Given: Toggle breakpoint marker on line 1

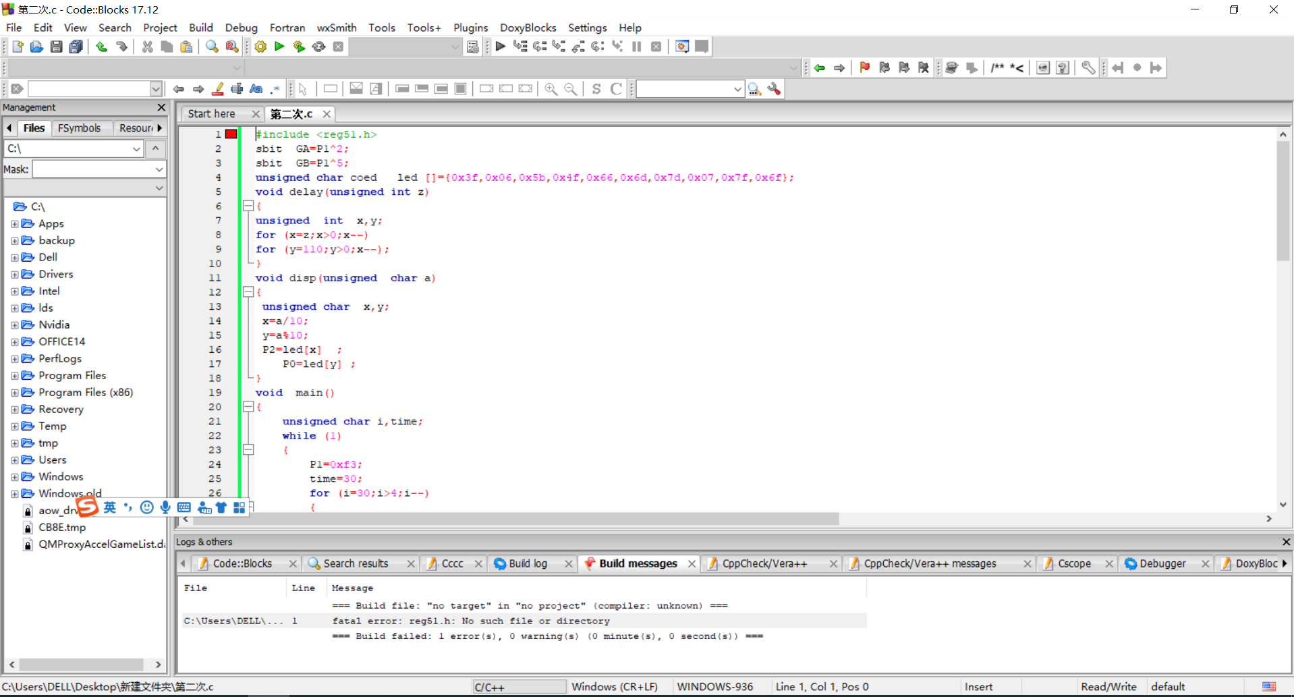Looking at the screenshot, I should click(231, 134).
